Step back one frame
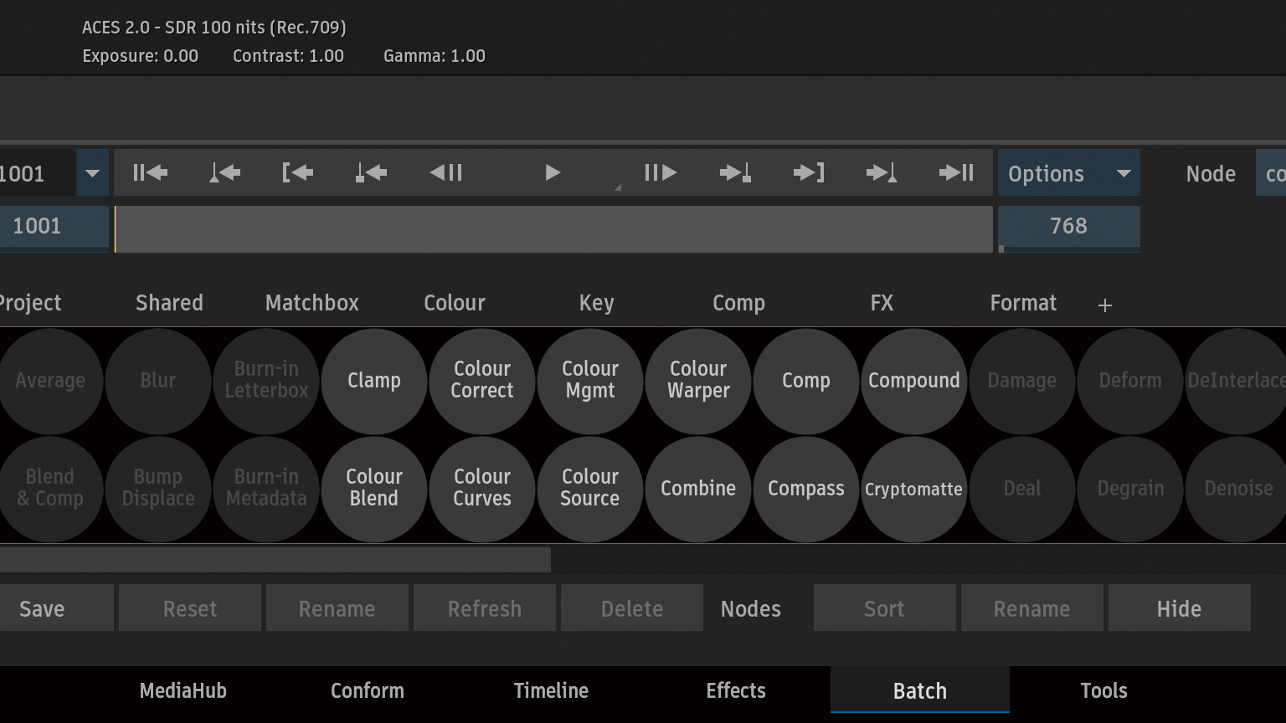Image resolution: width=1286 pixels, height=723 pixels. tap(446, 173)
